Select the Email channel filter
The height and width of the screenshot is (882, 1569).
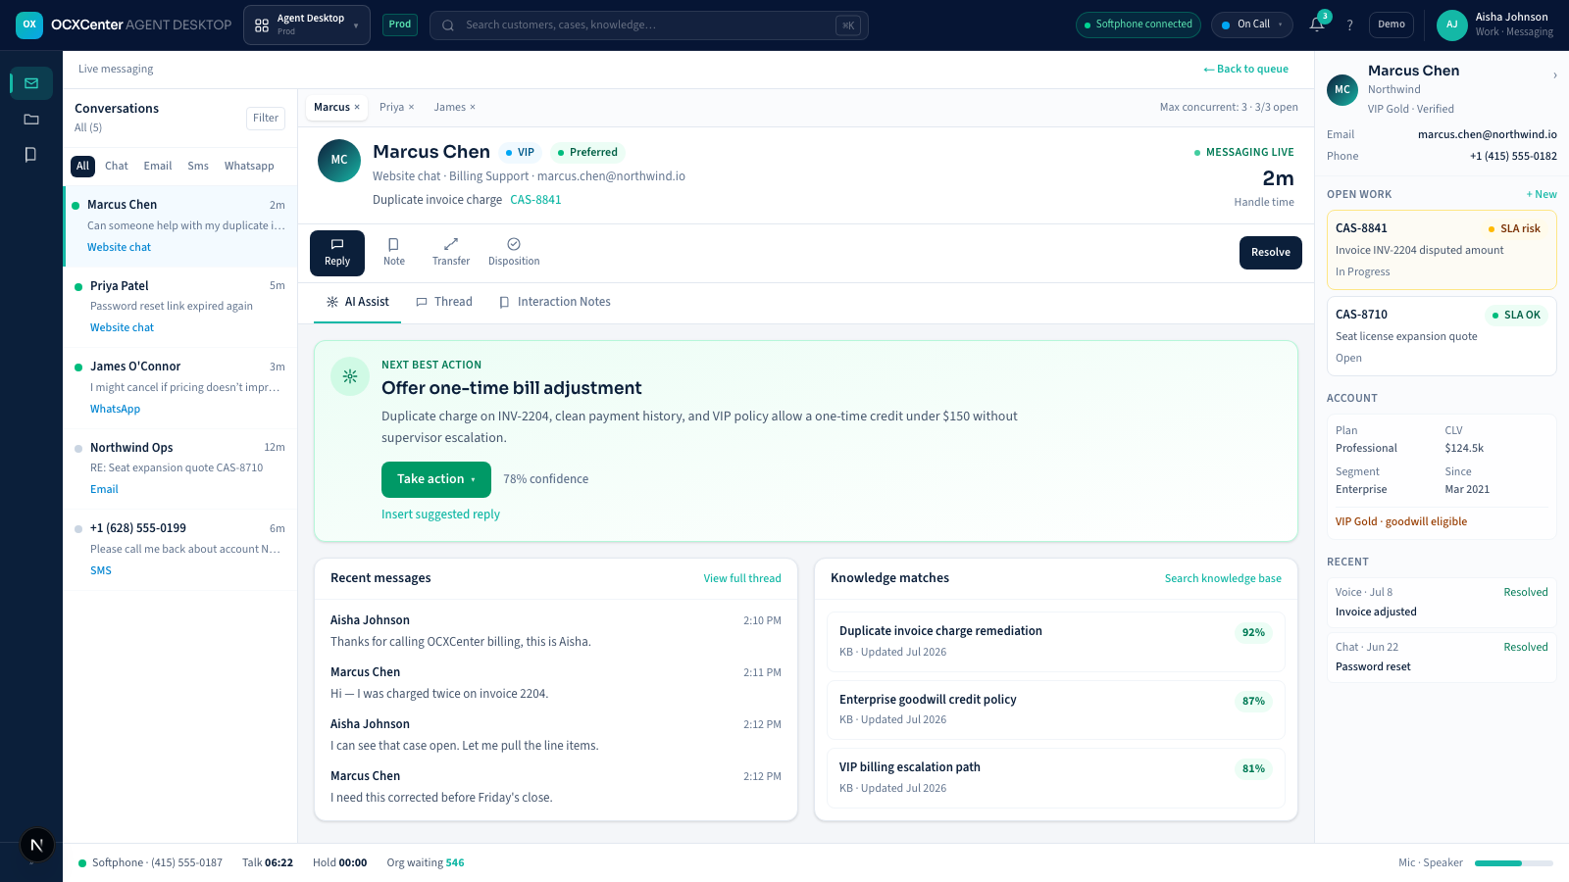pyautogui.click(x=158, y=167)
